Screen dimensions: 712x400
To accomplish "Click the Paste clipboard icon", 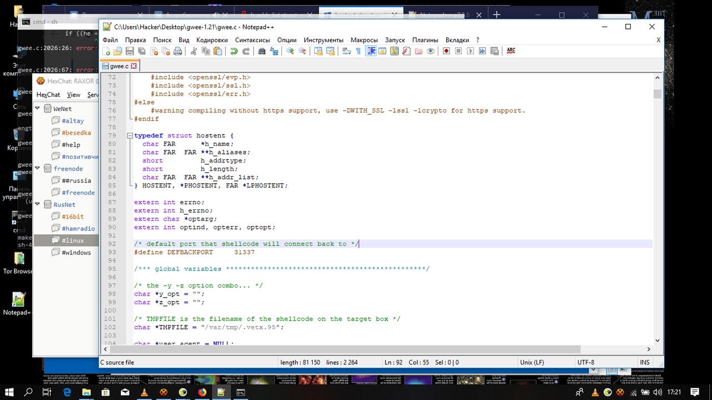I will click(217, 51).
